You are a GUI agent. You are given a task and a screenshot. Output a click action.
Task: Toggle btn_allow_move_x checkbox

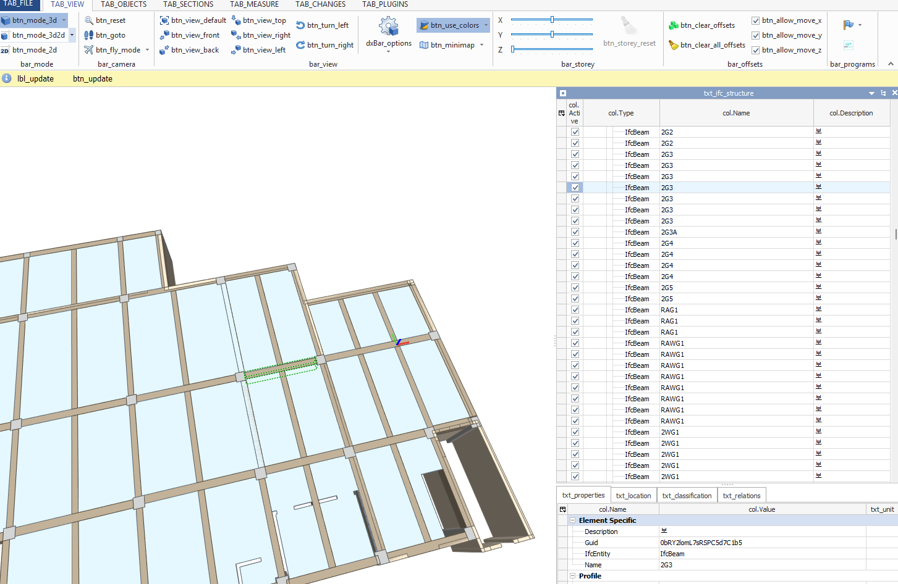click(755, 20)
